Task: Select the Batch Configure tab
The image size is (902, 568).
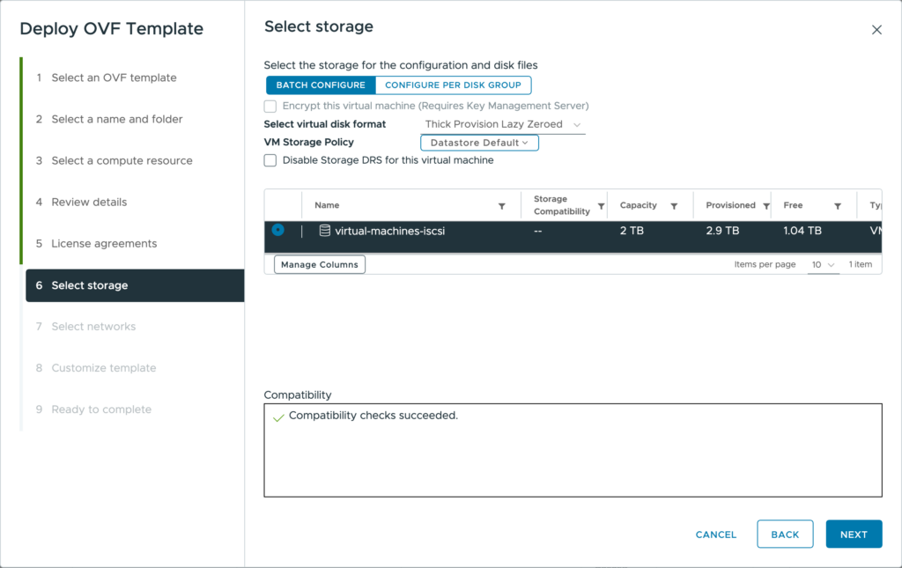Action: (x=321, y=85)
